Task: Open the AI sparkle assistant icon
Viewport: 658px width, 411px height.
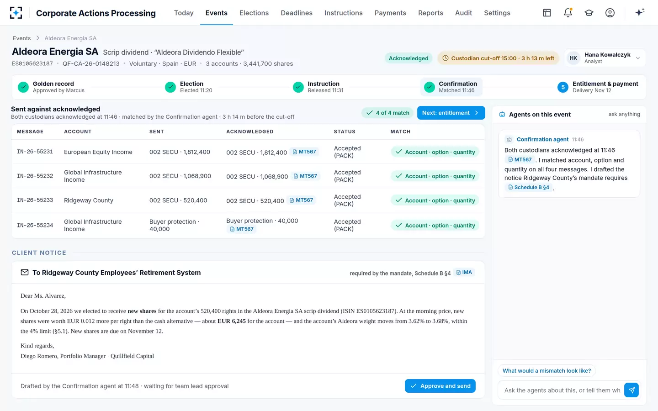Action: pyautogui.click(x=640, y=12)
